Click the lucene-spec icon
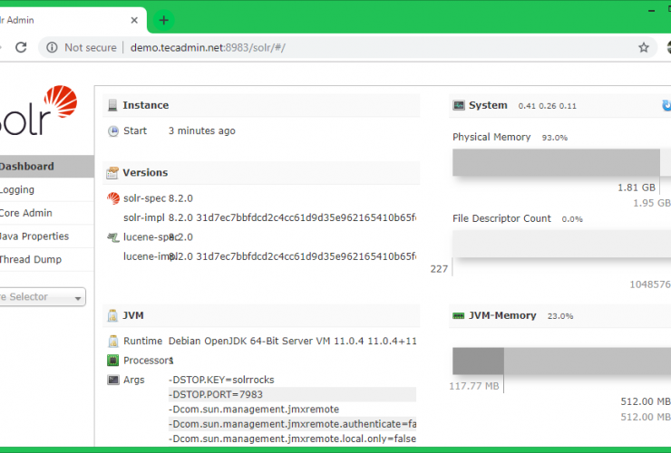Image resolution: width=671 pixels, height=453 pixels. [x=113, y=237]
